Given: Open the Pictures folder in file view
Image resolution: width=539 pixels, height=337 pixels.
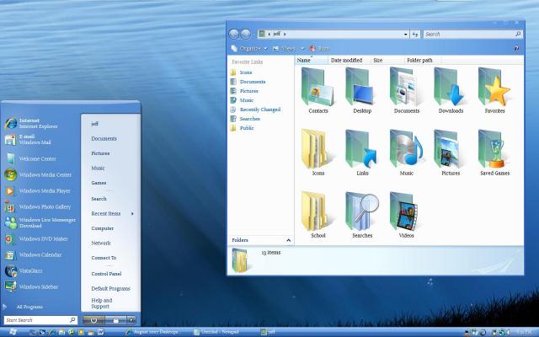Looking at the screenshot, I should pos(451,152).
